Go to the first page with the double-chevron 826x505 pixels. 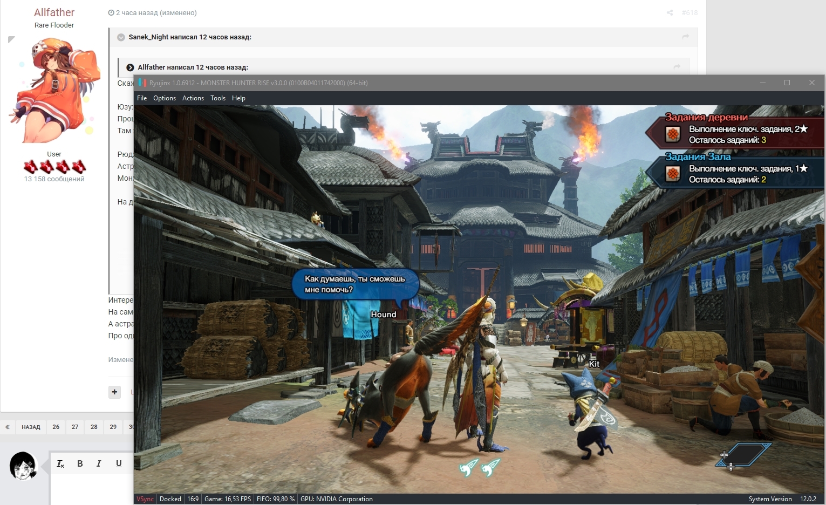(8, 427)
